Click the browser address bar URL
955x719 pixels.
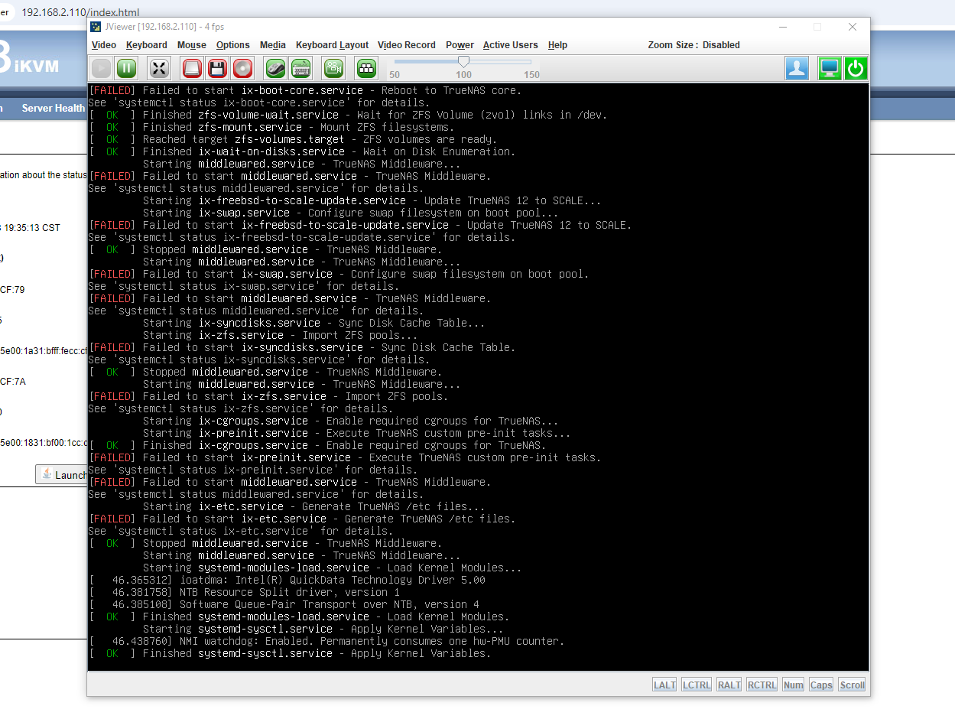click(80, 12)
